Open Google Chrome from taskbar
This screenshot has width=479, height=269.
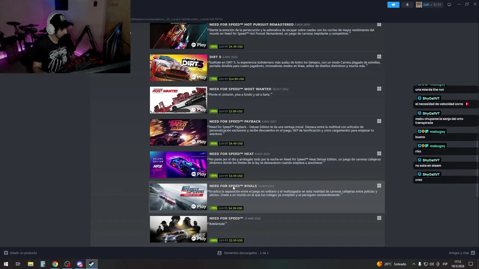[55, 264]
